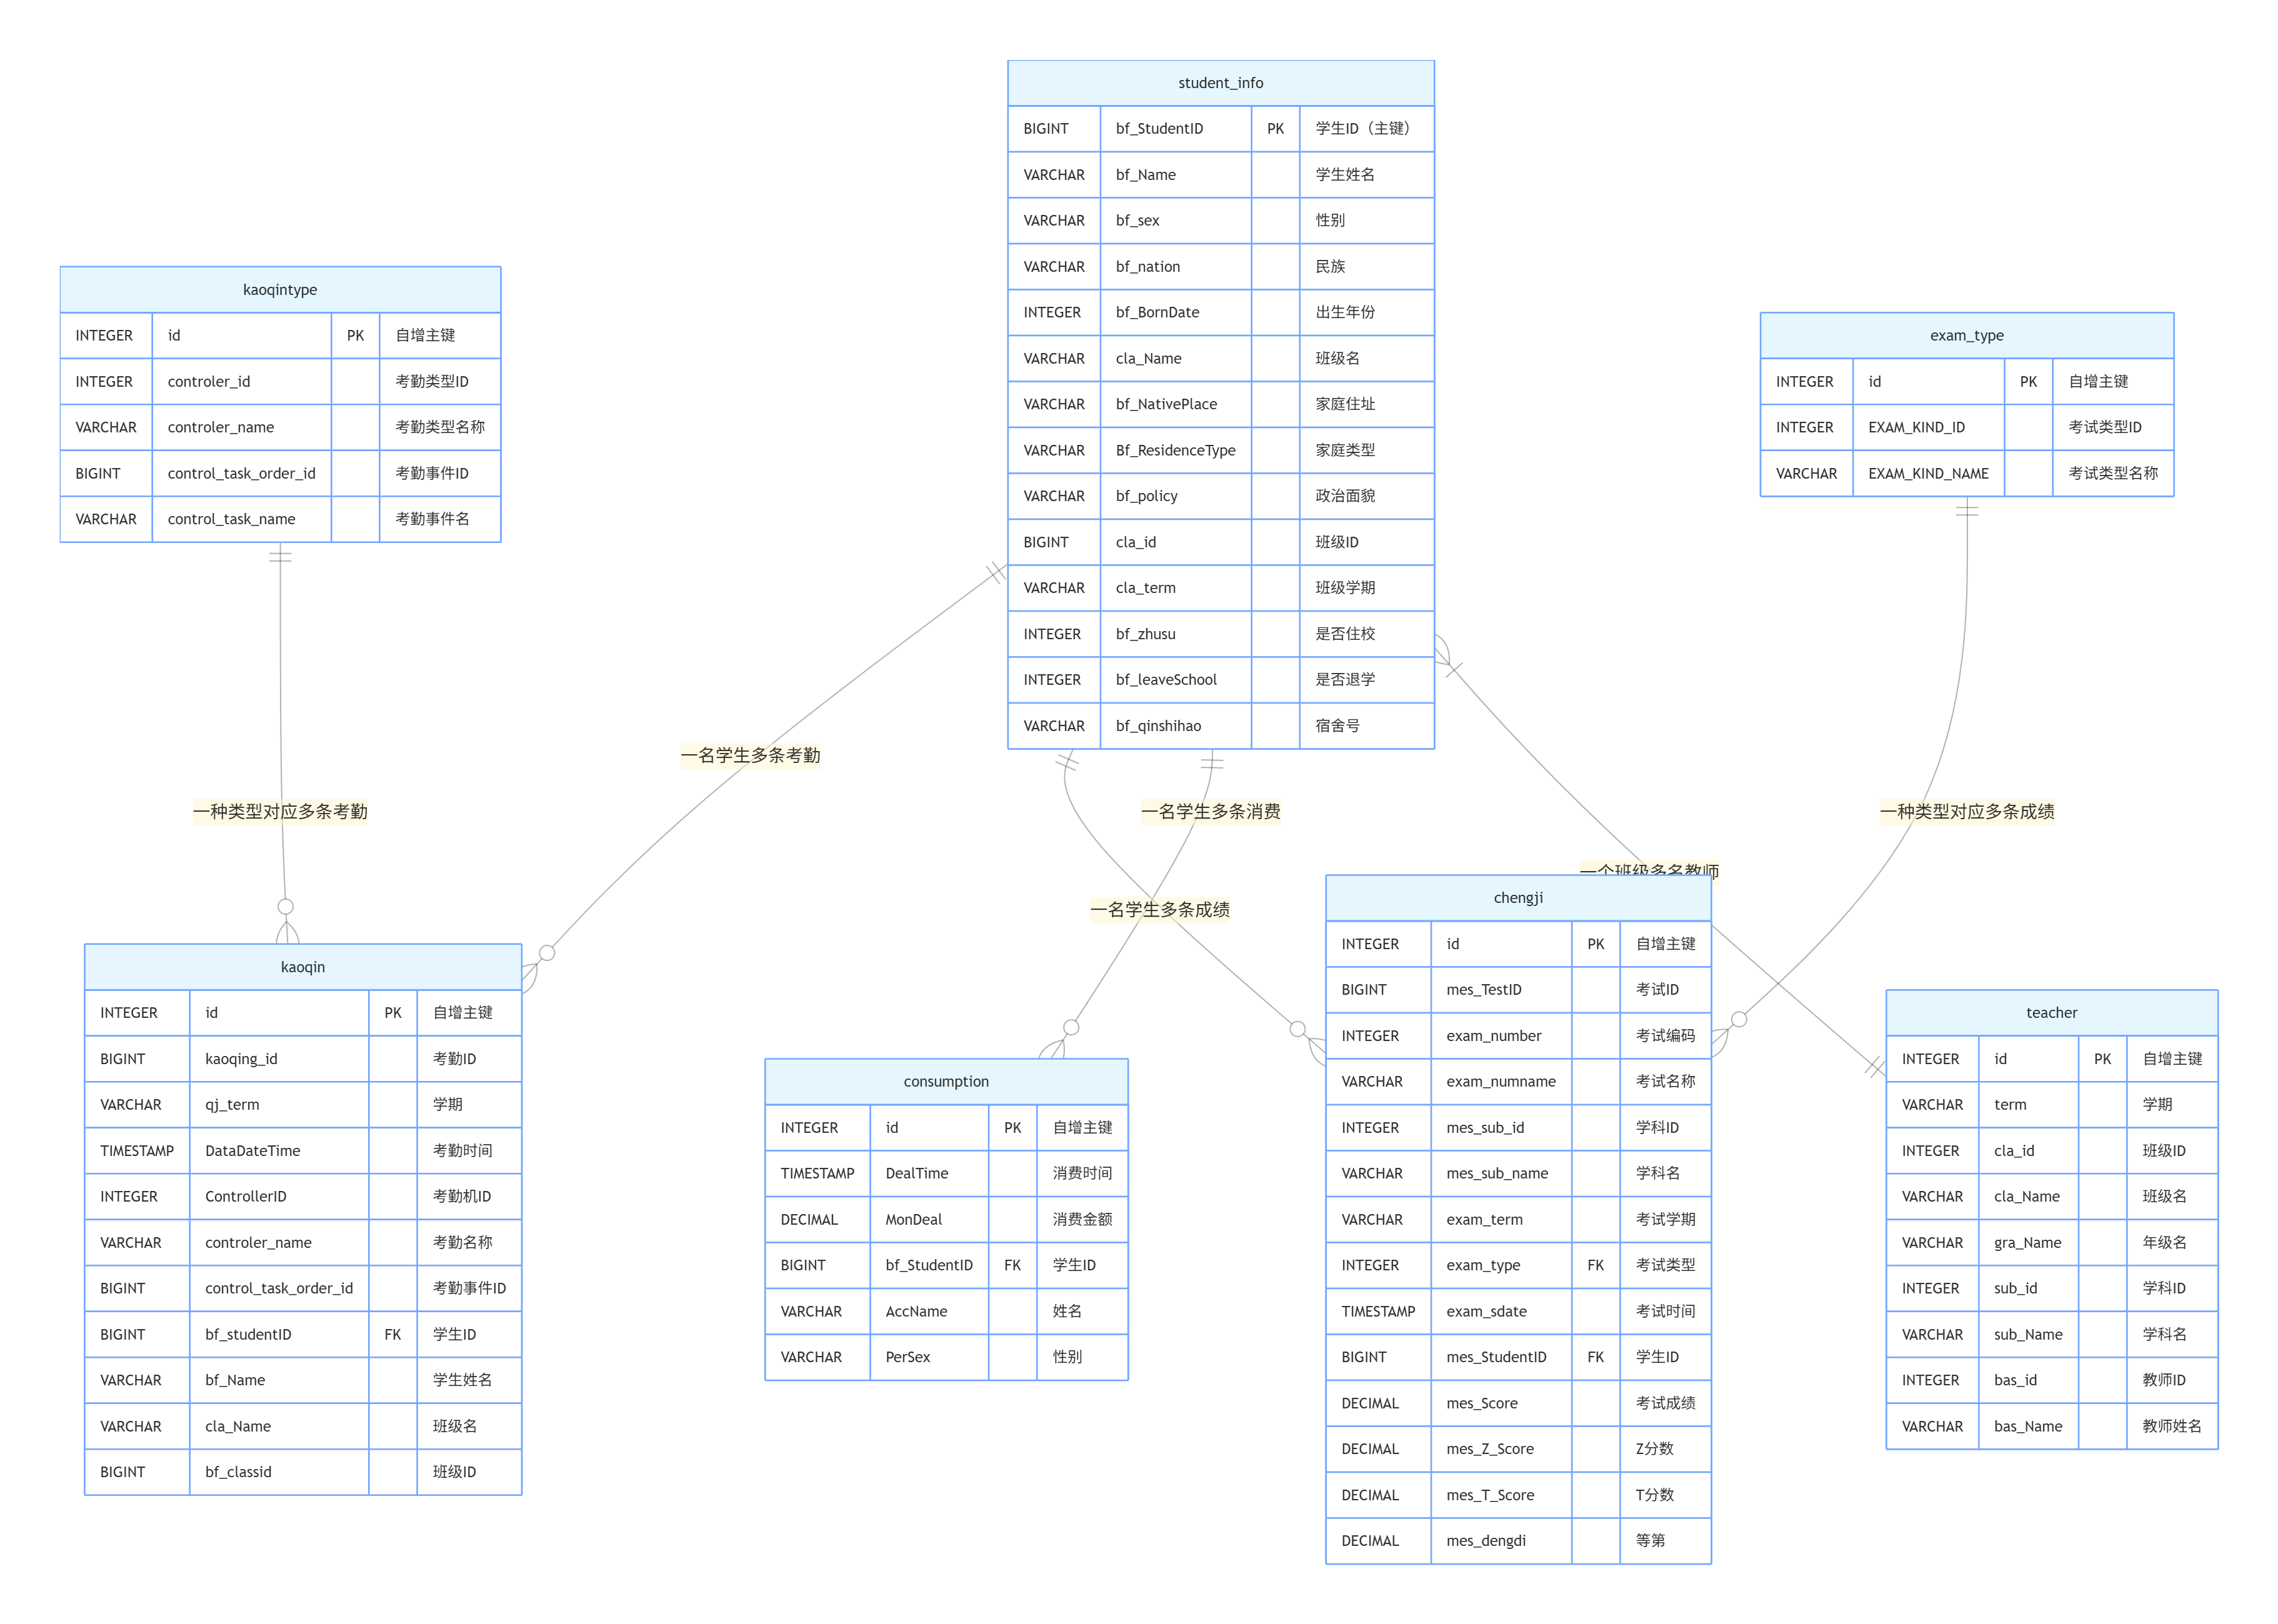Image resolution: width=2278 pixels, height=1624 pixels.
Task: Click the exam_type entity header
Action: [1966, 336]
